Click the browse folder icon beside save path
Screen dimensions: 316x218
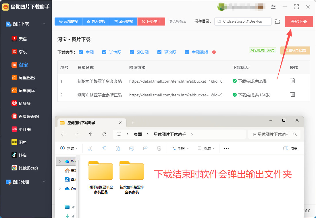point(277,22)
